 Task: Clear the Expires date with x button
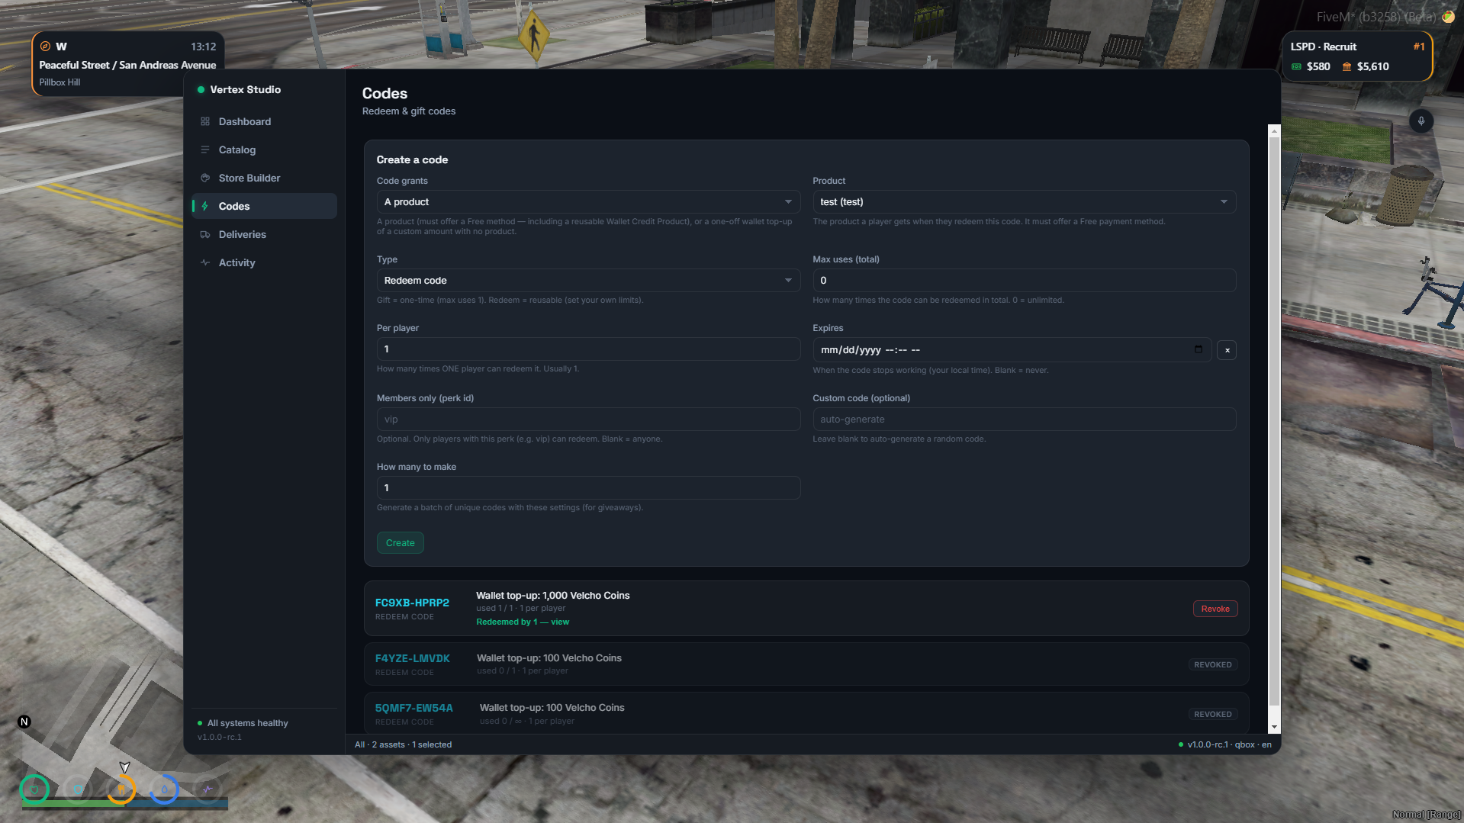(1227, 350)
